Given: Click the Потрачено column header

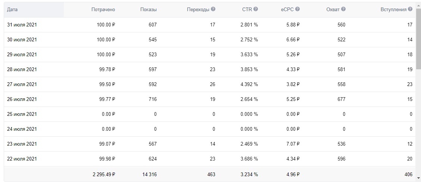Looking at the screenshot, I should [103, 10].
